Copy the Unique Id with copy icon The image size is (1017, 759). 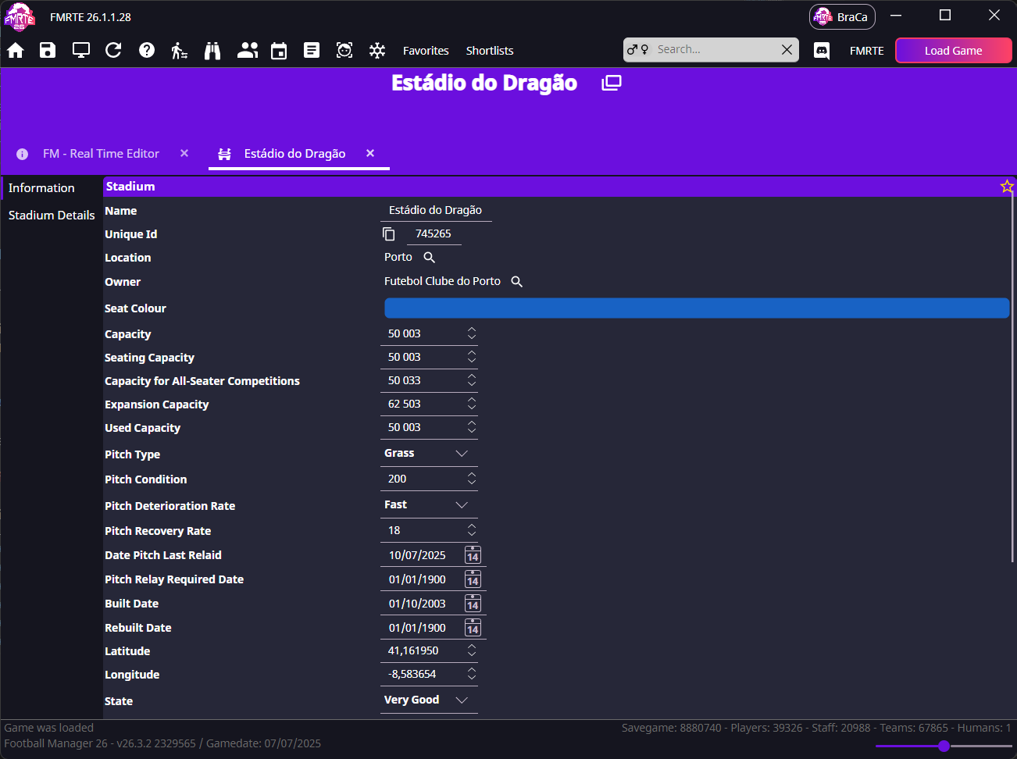389,233
